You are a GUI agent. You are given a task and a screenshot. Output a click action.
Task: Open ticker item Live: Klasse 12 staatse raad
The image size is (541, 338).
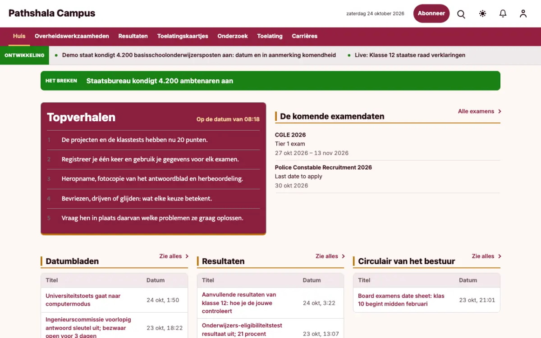(410, 55)
